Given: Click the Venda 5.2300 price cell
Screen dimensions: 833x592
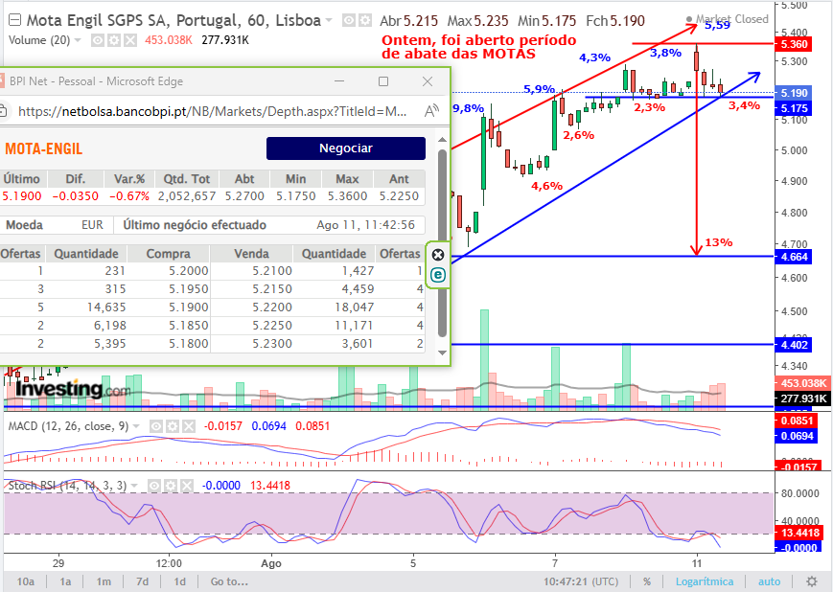Looking at the screenshot, I should 272,344.
